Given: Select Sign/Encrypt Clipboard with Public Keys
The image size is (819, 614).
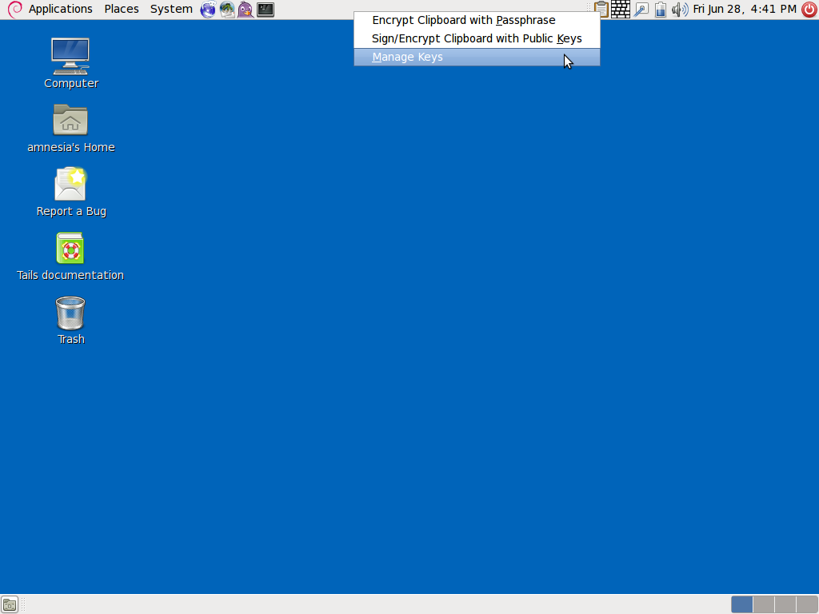Looking at the screenshot, I should coord(477,38).
